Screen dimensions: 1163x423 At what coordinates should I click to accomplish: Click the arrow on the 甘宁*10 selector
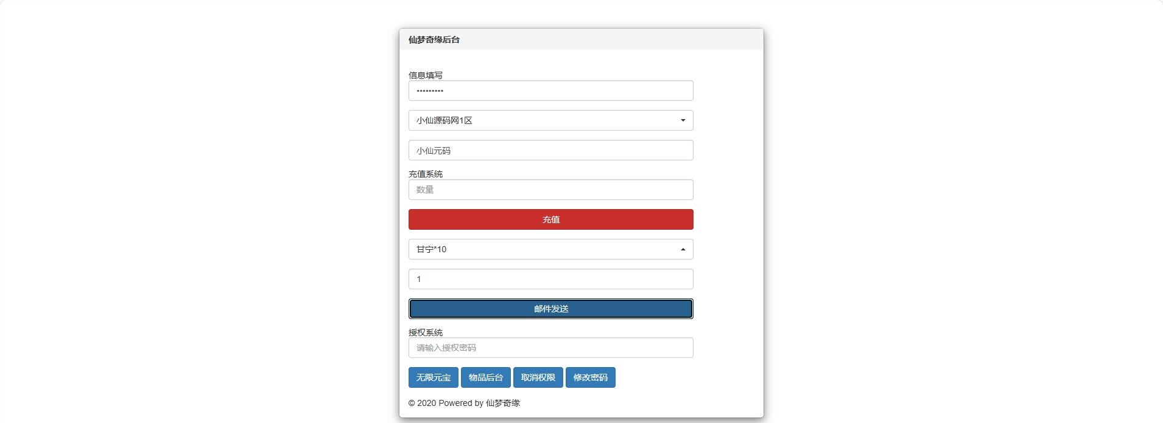pyautogui.click(x=683, y=249)
